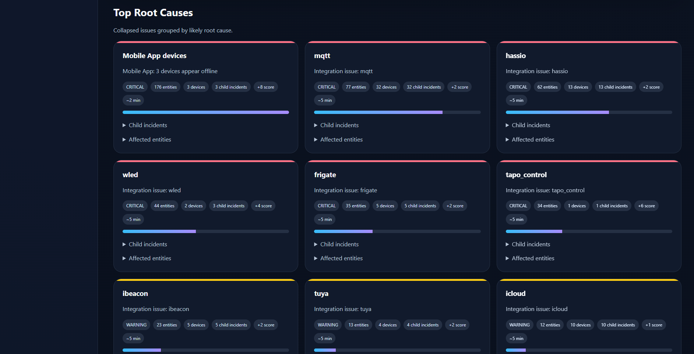Image resolution: width=694 pixels, height=354 pixels.
Task: Click the tapo_control card title
Action: click(526, 175)
